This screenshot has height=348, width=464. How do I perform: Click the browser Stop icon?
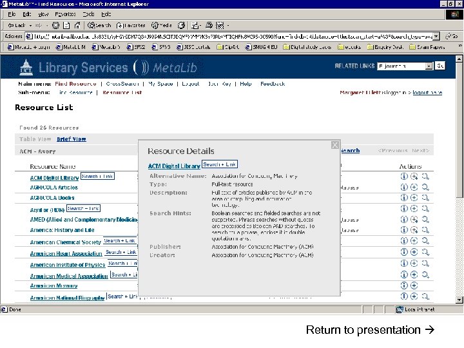click(x=55, y=25)
